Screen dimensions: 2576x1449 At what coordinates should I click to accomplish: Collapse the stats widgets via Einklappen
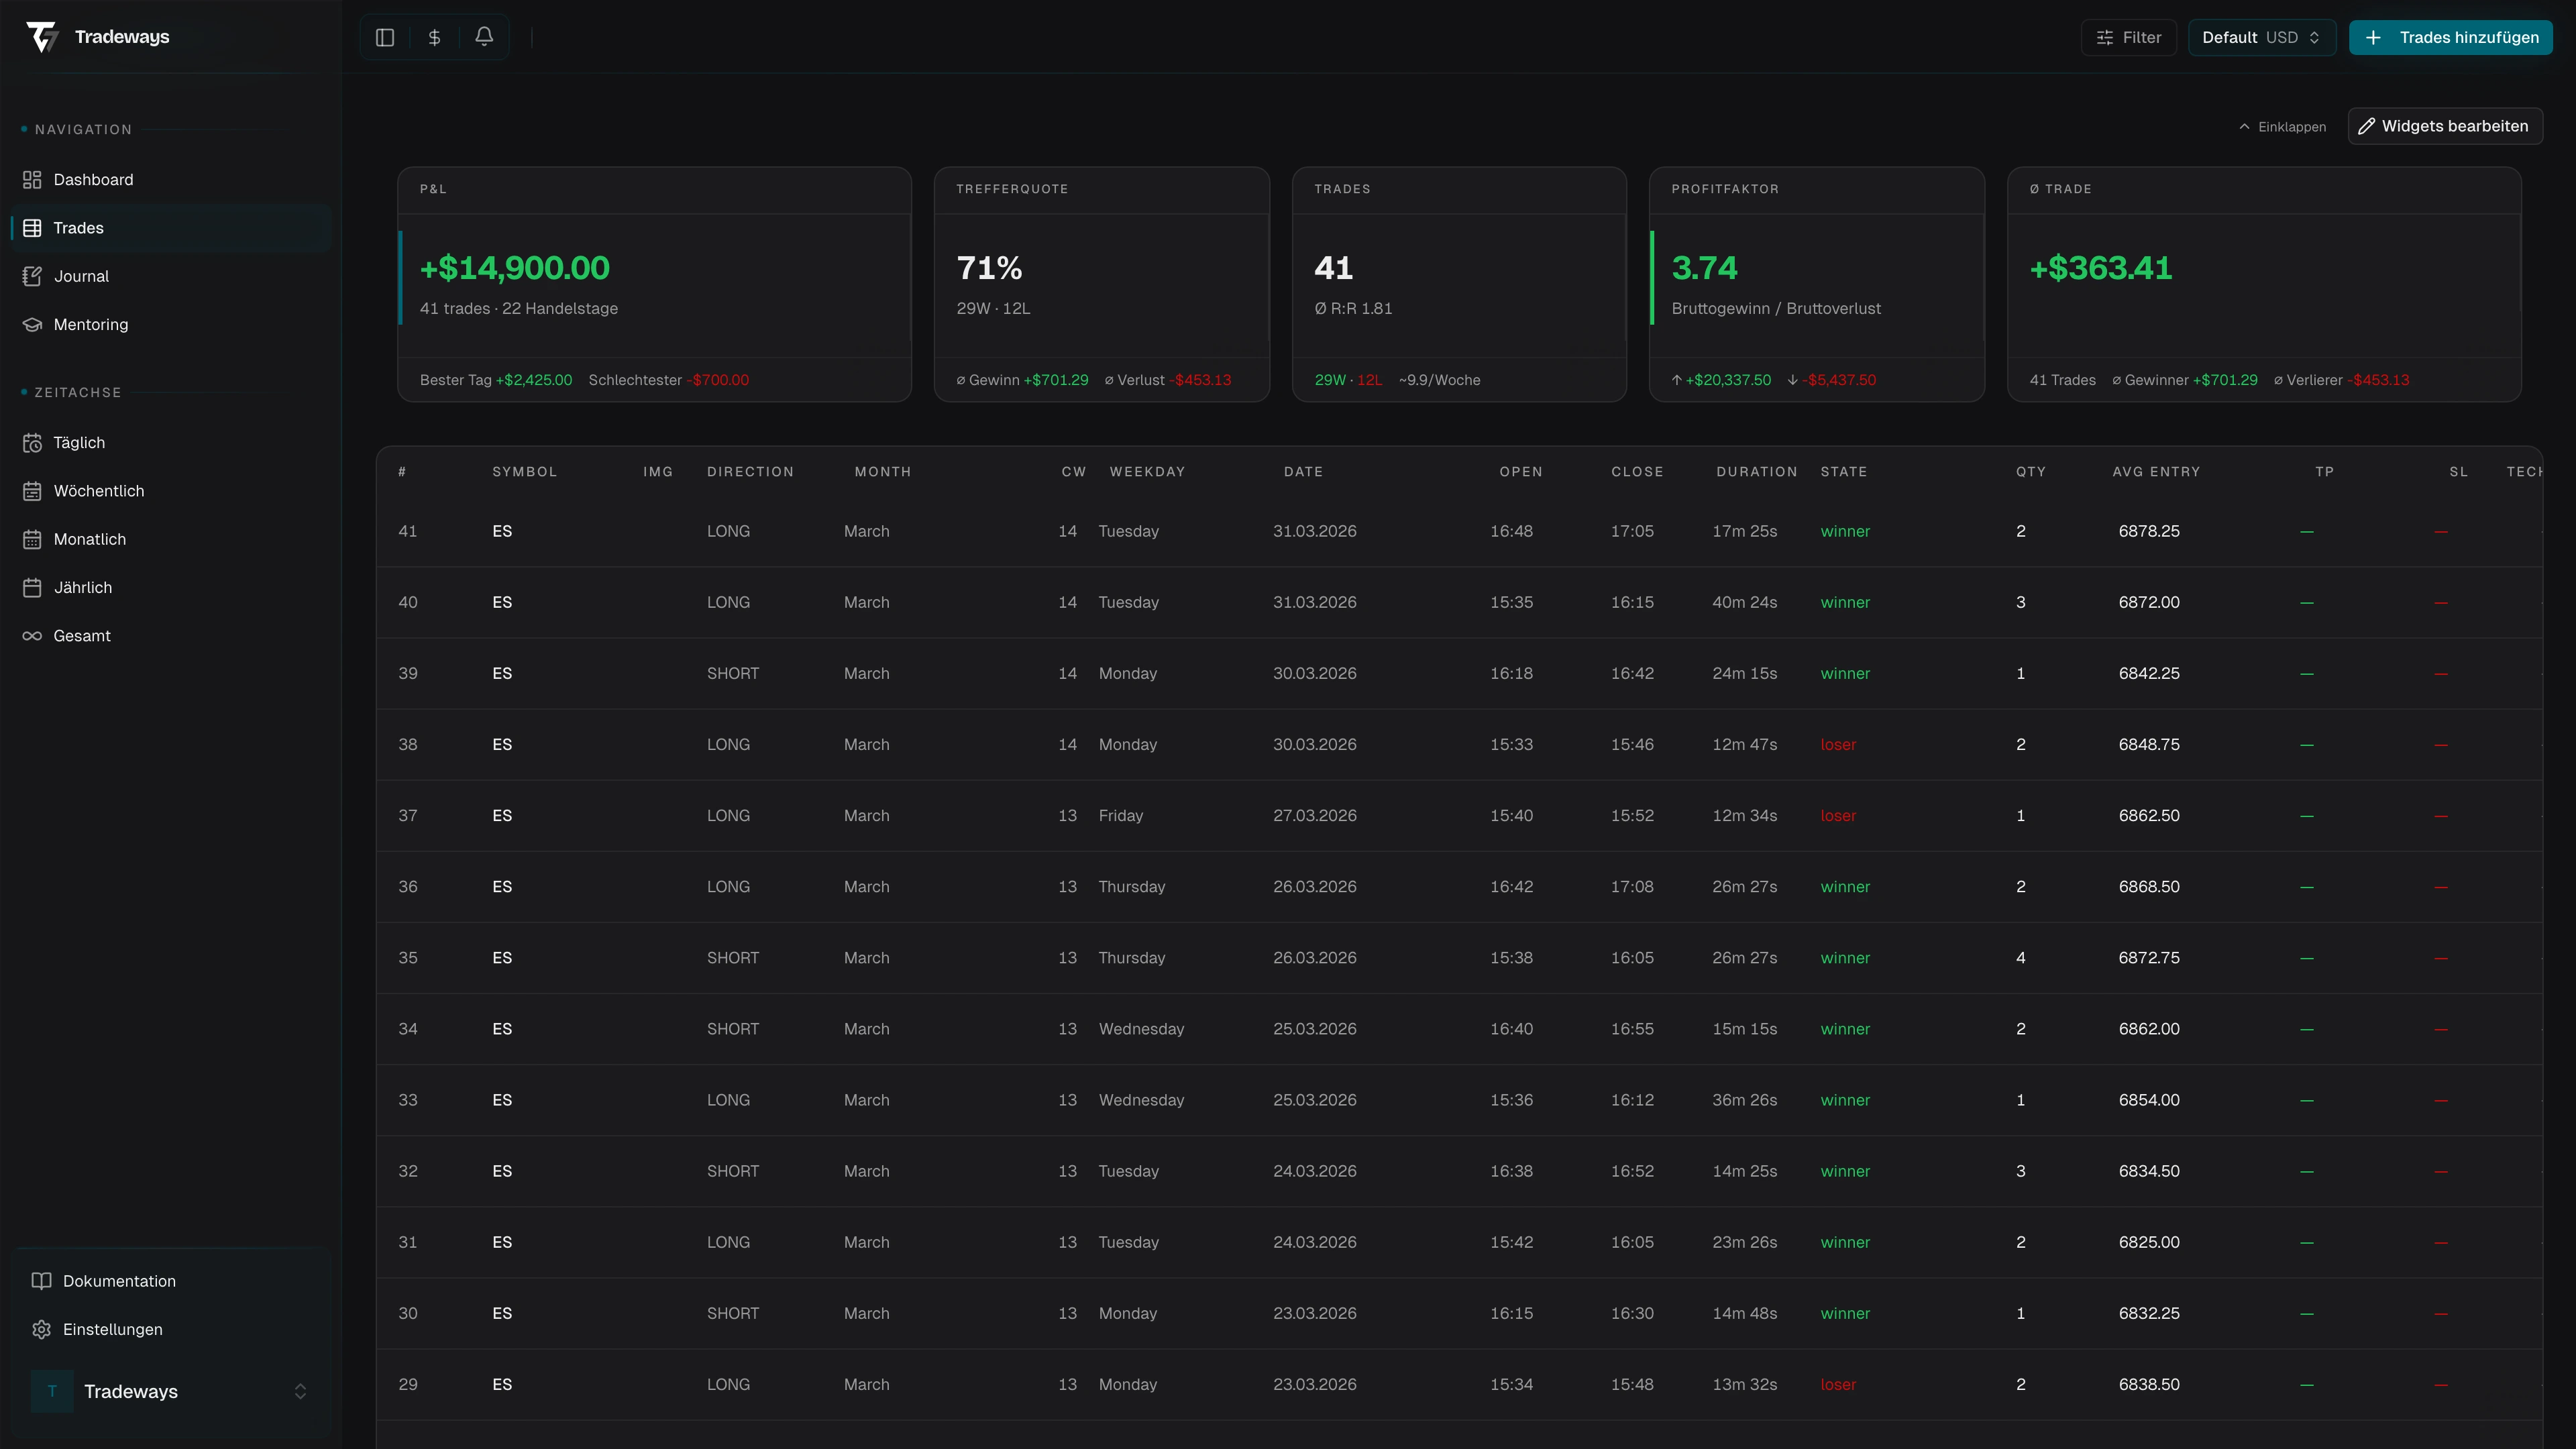2283,126
